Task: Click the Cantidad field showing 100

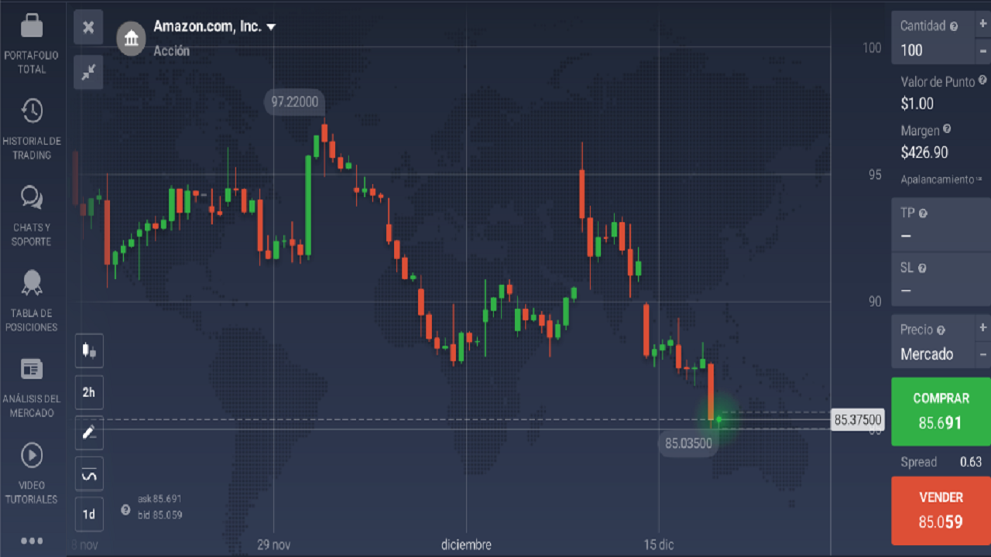Action: [931, 50]
